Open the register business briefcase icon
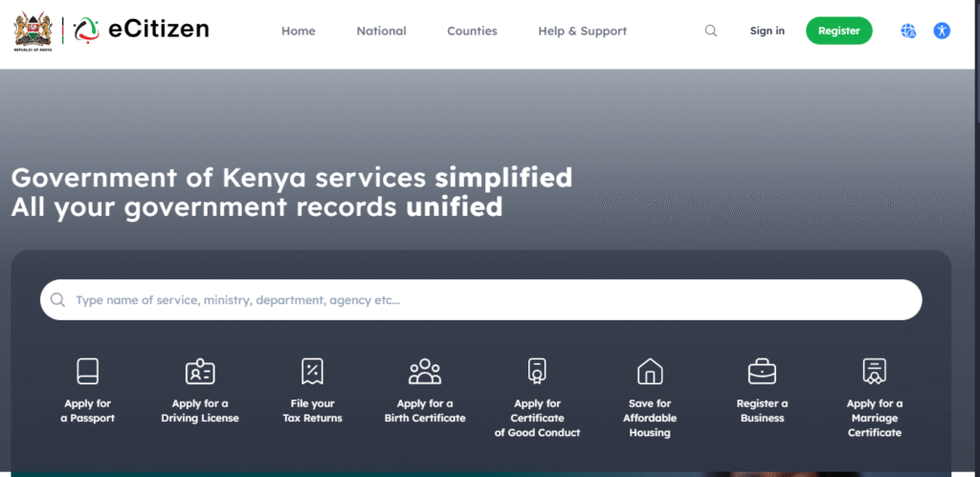The width and height of the screenshot is (980, 477). pos(762,371)
